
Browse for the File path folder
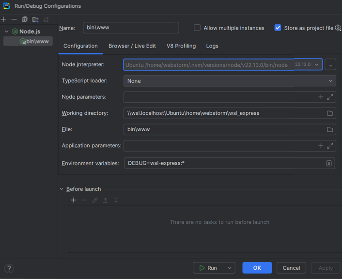point(330,130)
